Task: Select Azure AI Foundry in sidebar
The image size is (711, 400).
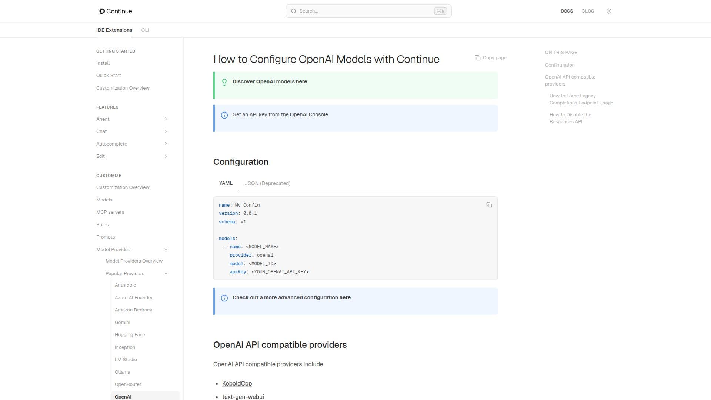Action: click(x=133, y=298)
